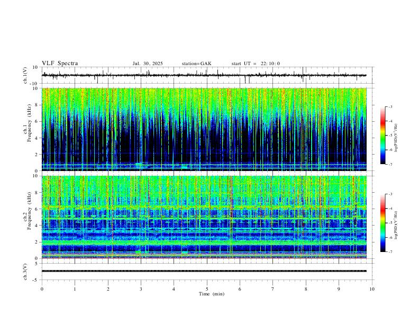
Task: Click the "5" tick on ch.3(V) axis
Action: click(37, 263)
